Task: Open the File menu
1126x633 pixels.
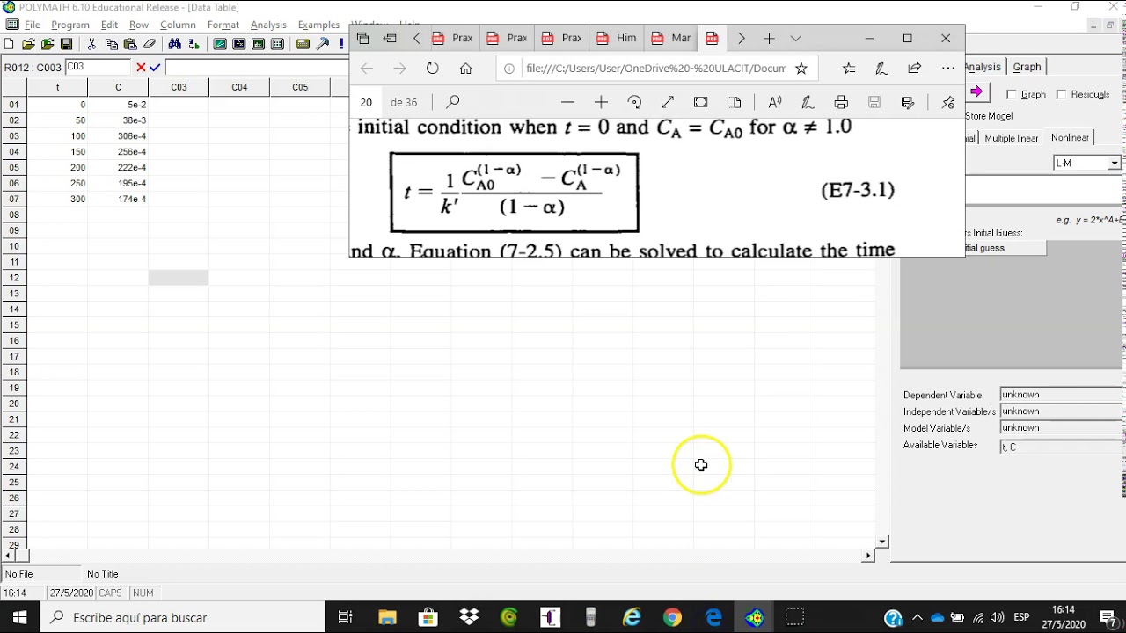Action: pyautogui.click(x=33, y=25)
